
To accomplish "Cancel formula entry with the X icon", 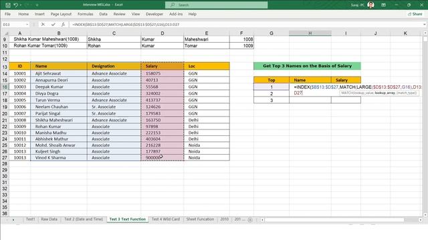I will click(43, 25).
